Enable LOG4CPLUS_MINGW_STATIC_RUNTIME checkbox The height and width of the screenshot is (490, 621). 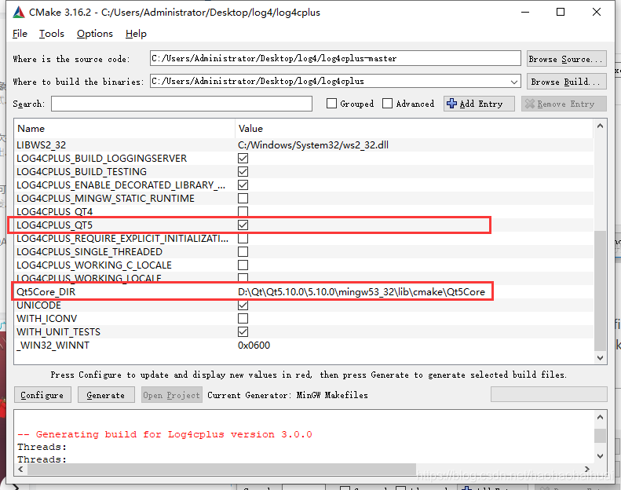(243, 198)
